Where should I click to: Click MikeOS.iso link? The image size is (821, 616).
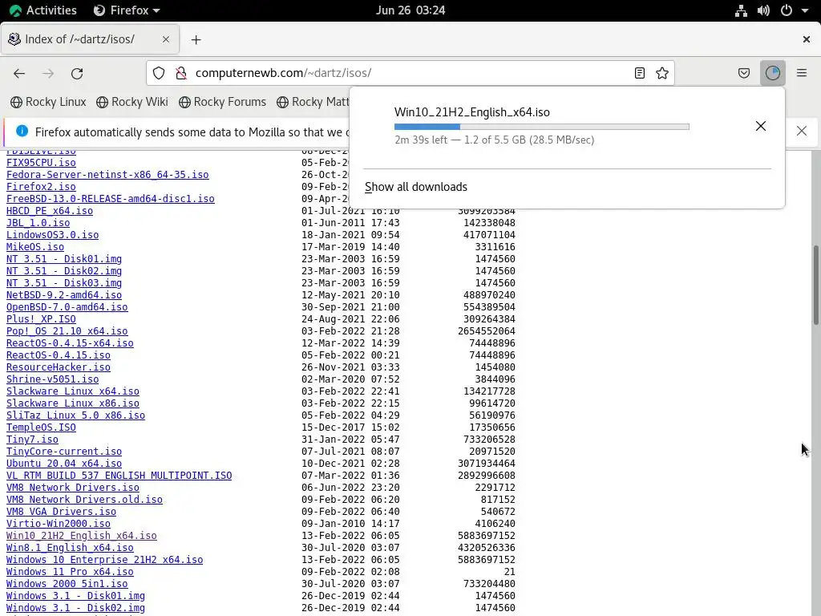pyautogui.click(x=35, y=247)
